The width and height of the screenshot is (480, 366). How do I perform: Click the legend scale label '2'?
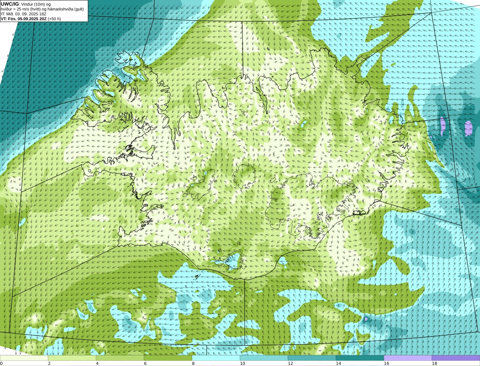[49, 363]
